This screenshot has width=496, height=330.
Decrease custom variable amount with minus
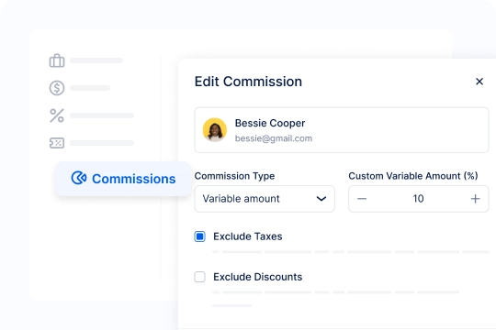pos(362,199)
